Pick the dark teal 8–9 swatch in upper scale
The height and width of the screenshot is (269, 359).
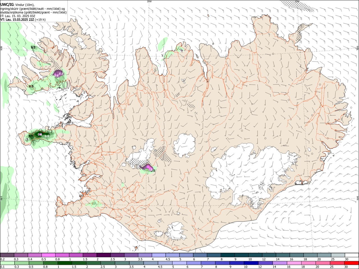[227, 255]
